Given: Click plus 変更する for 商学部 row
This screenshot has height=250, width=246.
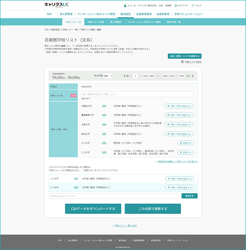Looking at the screenshot, I should [x=186, y=143].
